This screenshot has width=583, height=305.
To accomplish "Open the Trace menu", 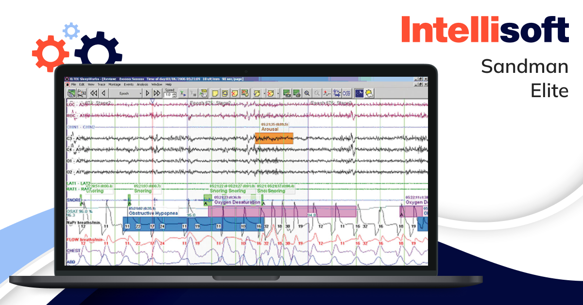I will [101, 85].
